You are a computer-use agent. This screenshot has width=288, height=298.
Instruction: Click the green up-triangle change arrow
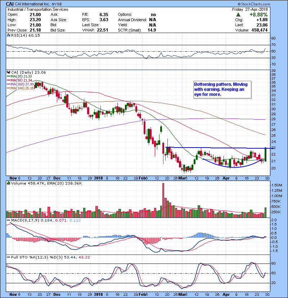[x=238, y=15]
